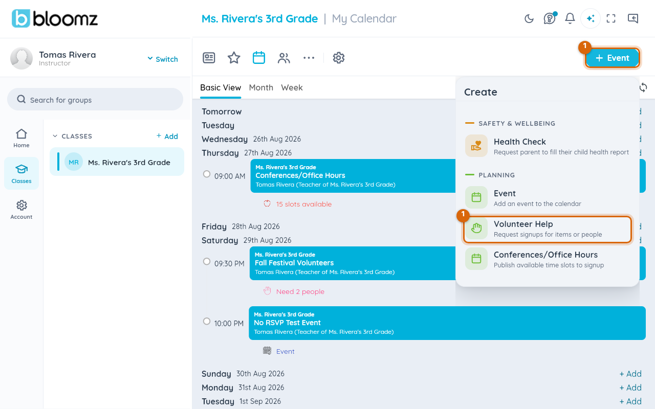Click + Add for Monday 31st Aug

[630, 388]
